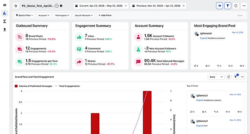The image size is (250, 134).
Task: Click the upload icon in sidebar
Action: coord(5,29)
